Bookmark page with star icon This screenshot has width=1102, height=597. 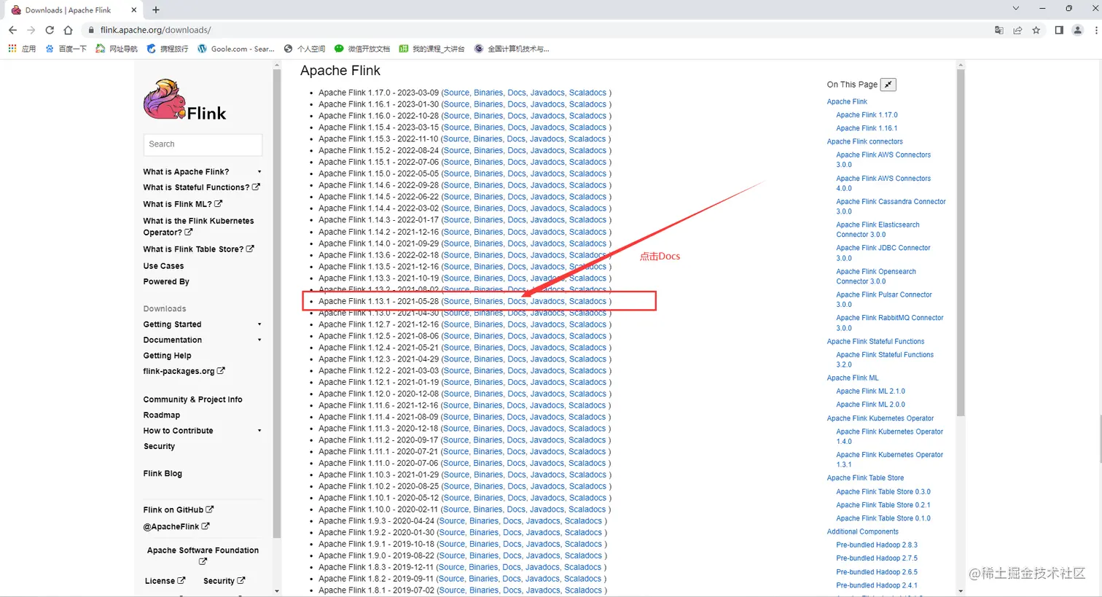(1036, 30)
